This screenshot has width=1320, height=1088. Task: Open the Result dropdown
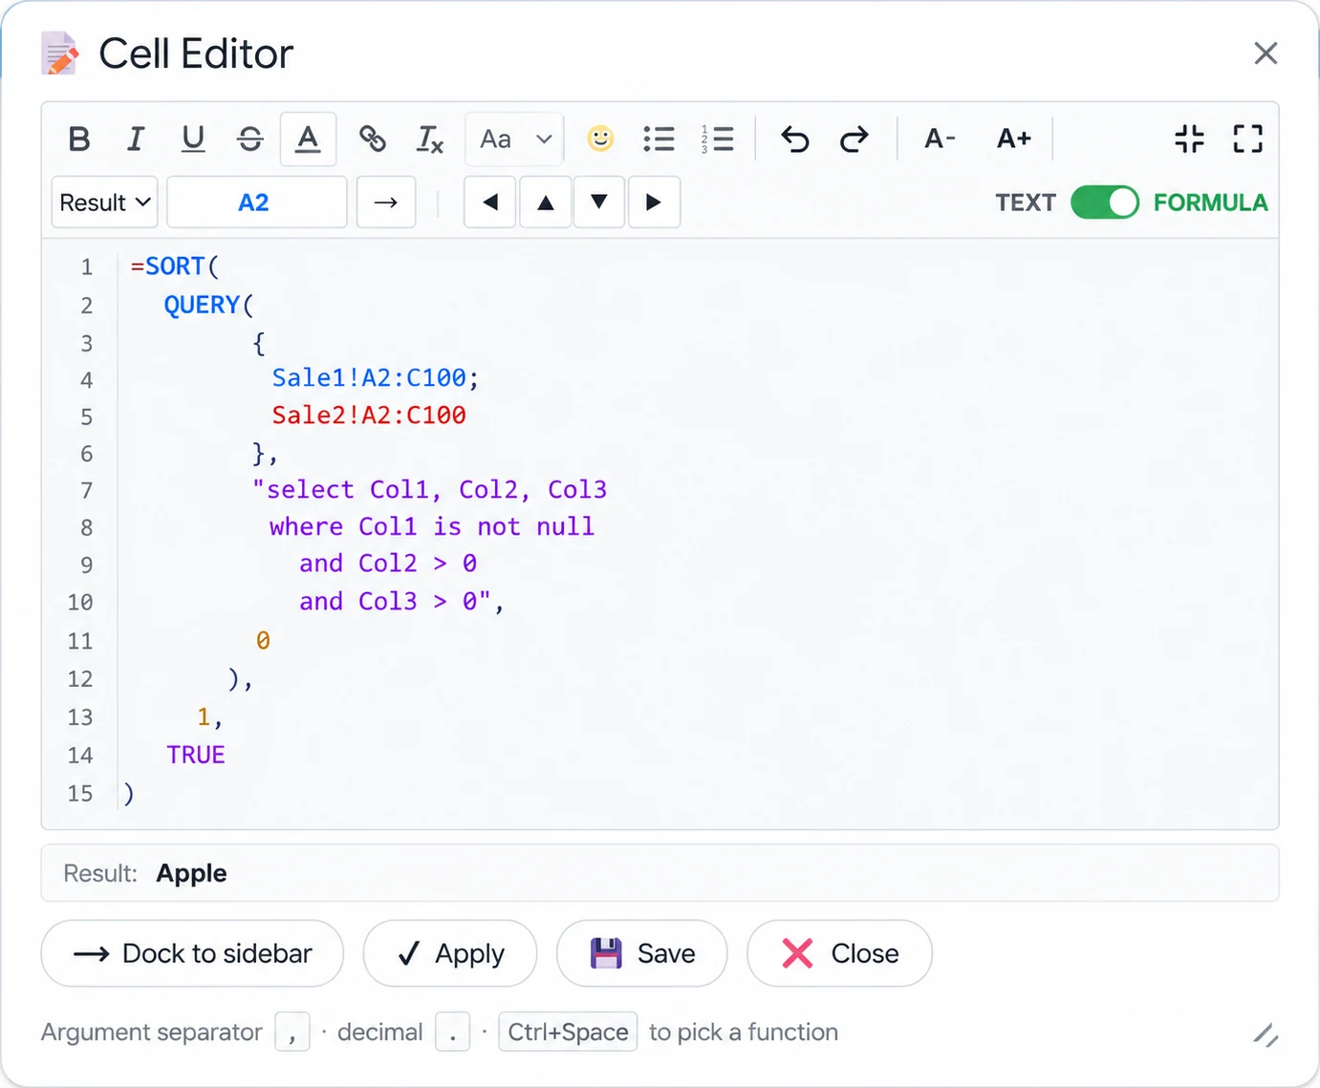104,203
